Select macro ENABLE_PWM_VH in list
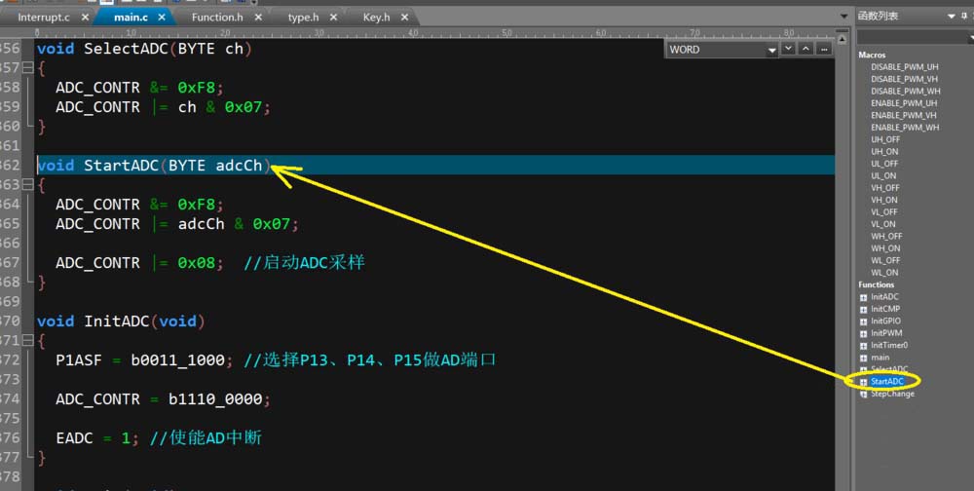 tap(904, 115)
